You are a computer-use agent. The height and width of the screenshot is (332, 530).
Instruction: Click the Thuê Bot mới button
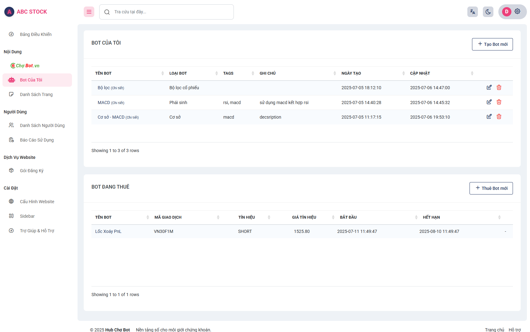coord(491,188)
